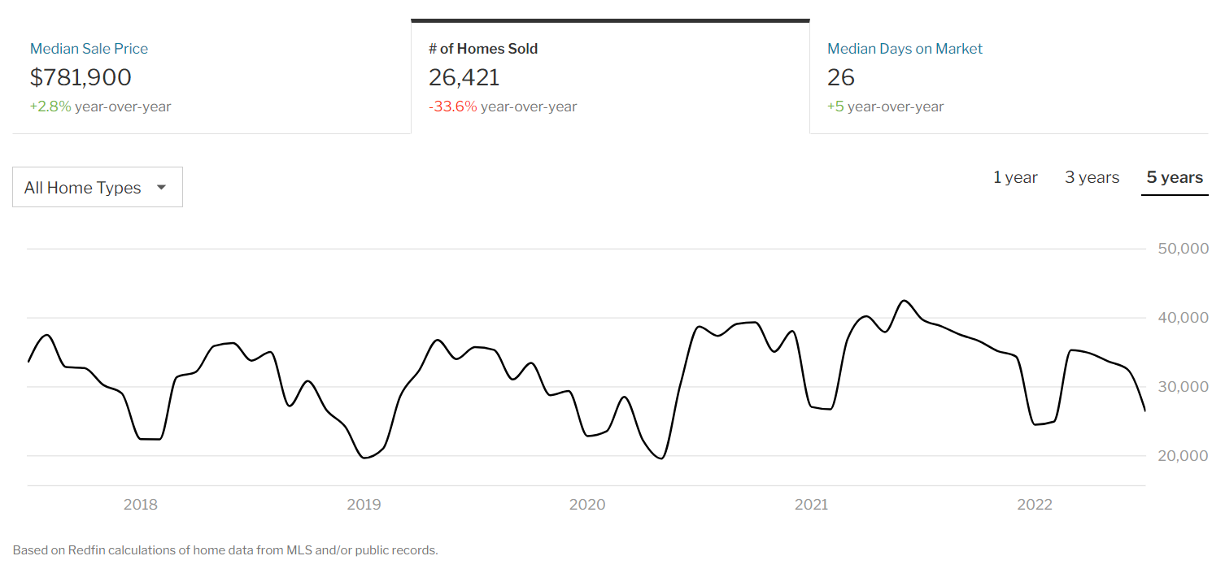
Task: Click the Redfin calculations disclaimer text
Action: pos(225,549)
